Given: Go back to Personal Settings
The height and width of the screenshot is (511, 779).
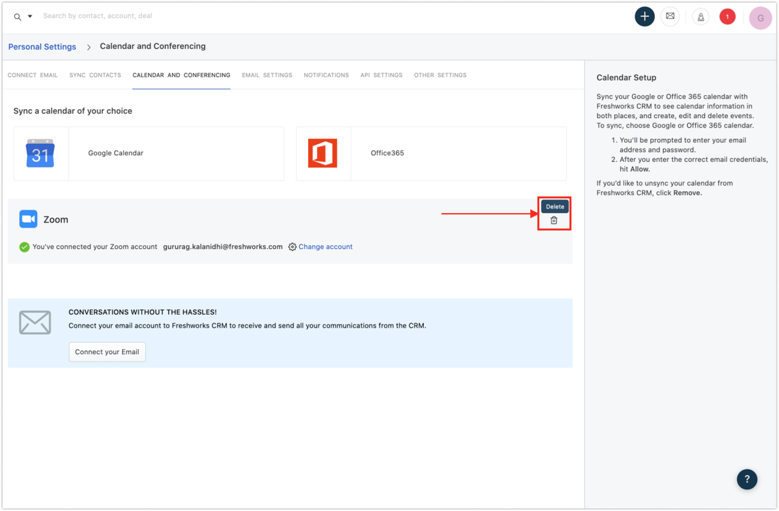Looking at the screenshot, I should [42, 47].
